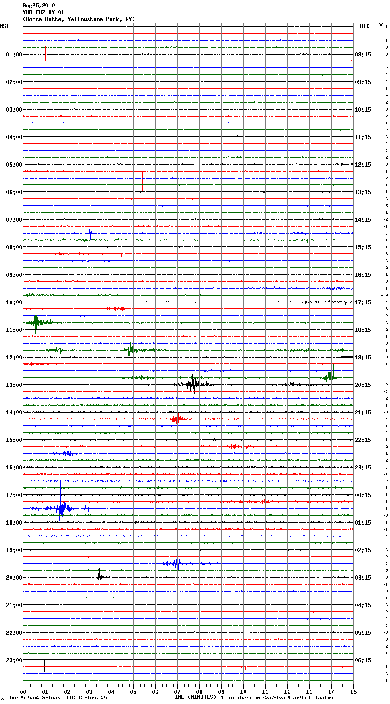Screen dimensions: 390x704
Task: Select the 10:00 MST time label
Action: click(x=14, y=302)
